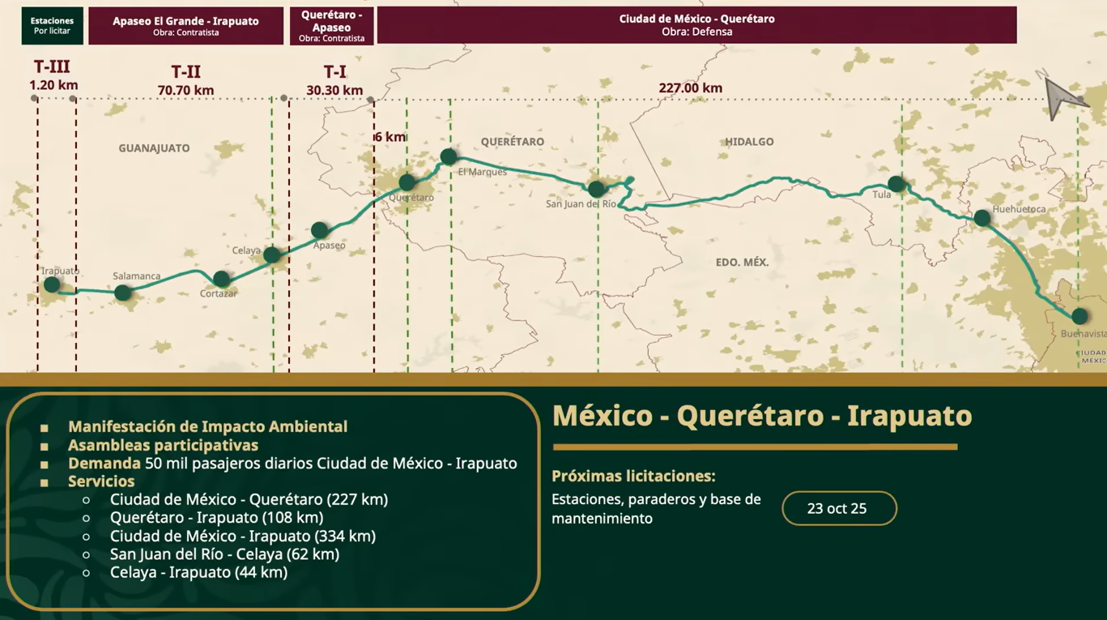1107x620 pixels.
Task: Select the Celaya station dot on map
Action: (x=272, y=255)
